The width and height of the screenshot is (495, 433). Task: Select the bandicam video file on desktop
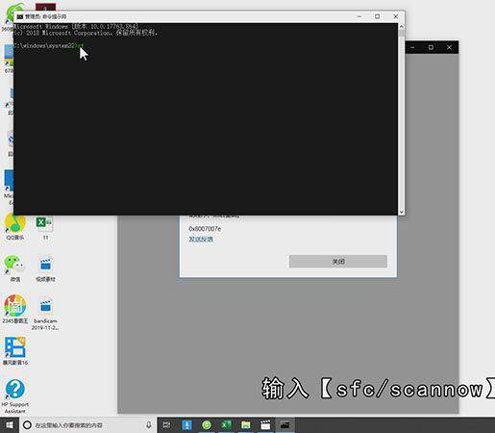pyautogui.click(x=45, y=314)
